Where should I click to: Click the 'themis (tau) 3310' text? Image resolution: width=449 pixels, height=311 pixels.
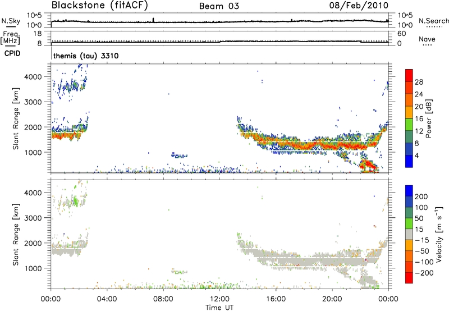(x=86, y=56)
